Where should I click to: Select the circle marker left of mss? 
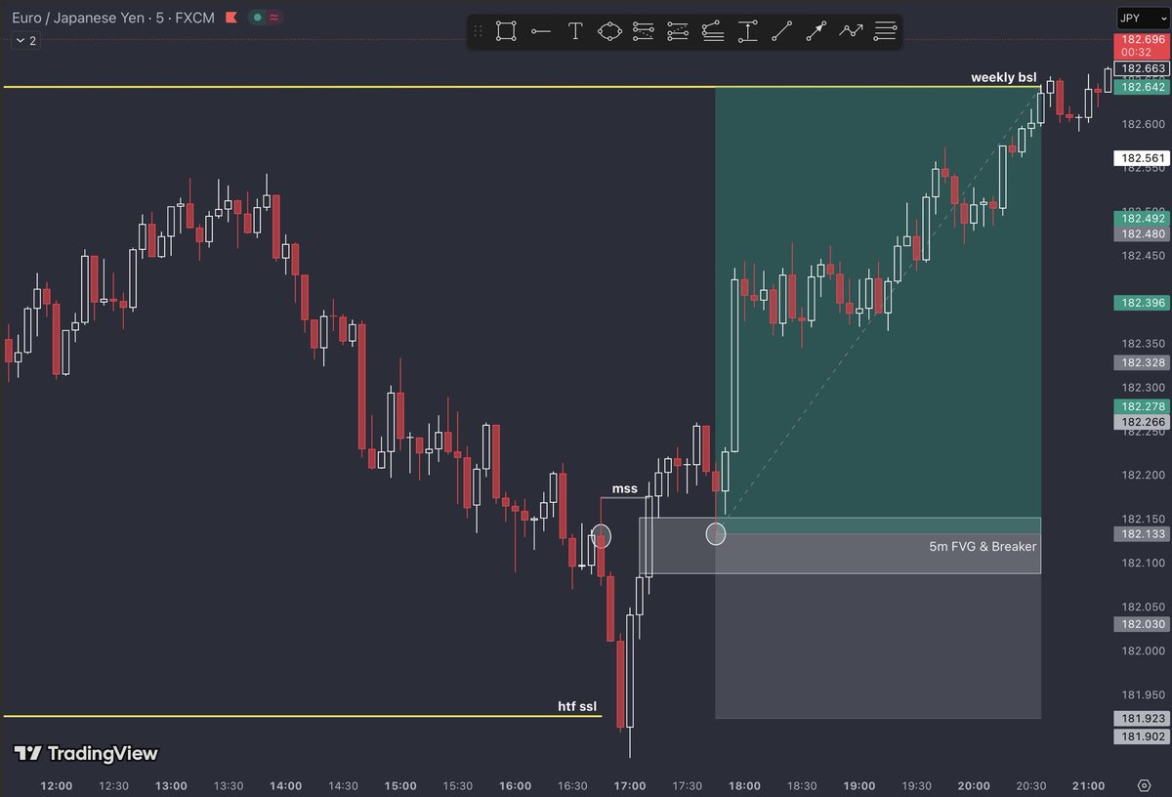coord(601,535)
